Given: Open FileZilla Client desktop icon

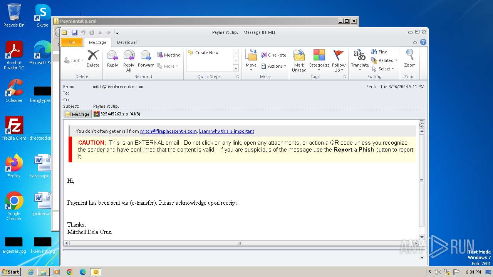Looking at the screenshot, I should (x=14, y=128).
